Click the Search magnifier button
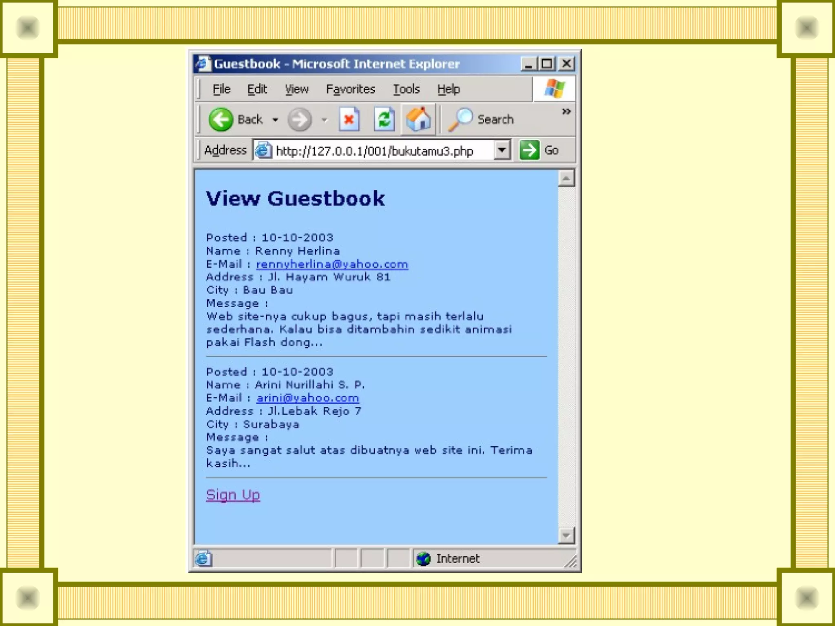Screen dimensions: 835x626 pyautogui.click(x=481, y=119)
